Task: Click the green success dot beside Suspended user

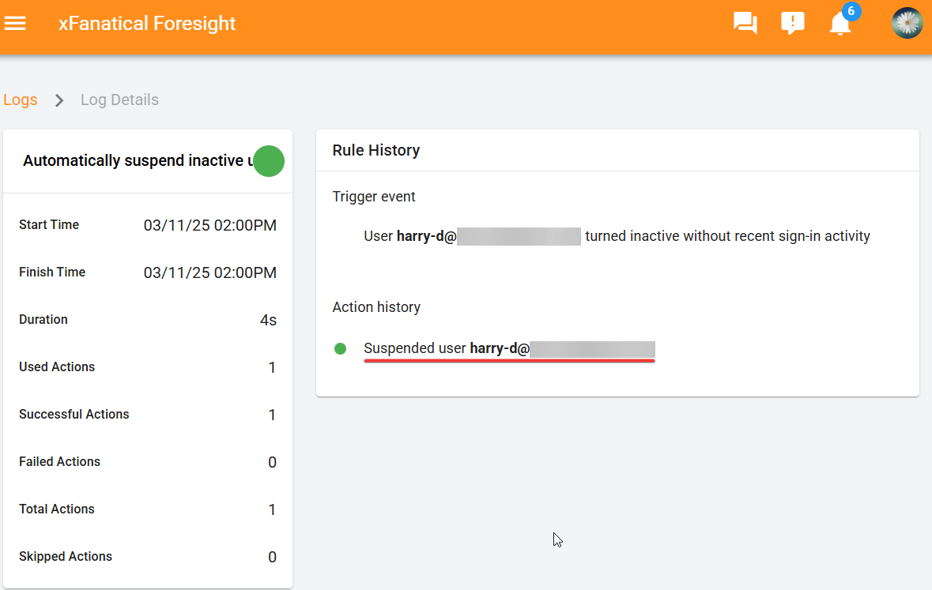Action: 340,348
